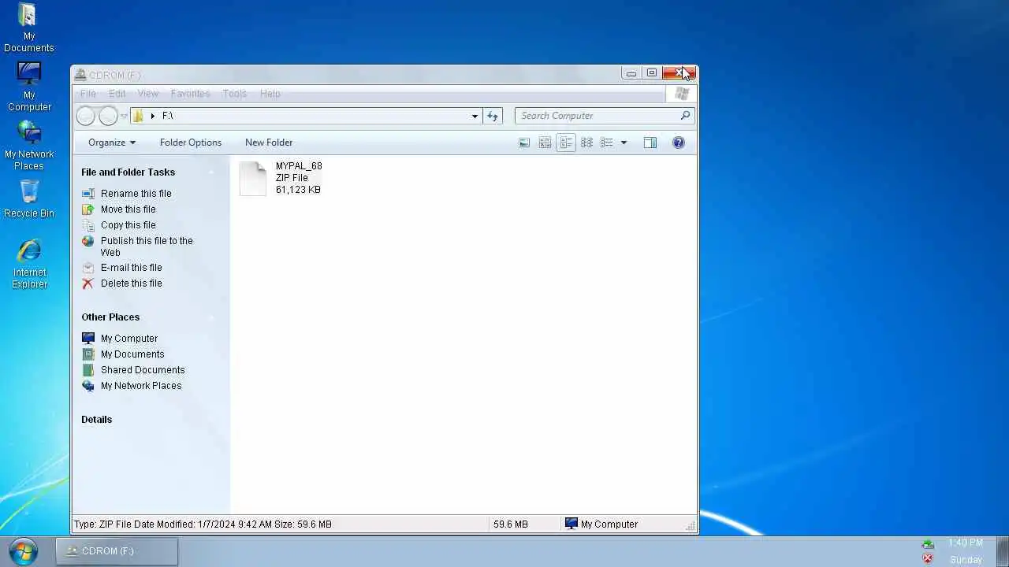Click the Publish to Web globe icon
This screenshot has height=567, width=1009.
[88, 241]
